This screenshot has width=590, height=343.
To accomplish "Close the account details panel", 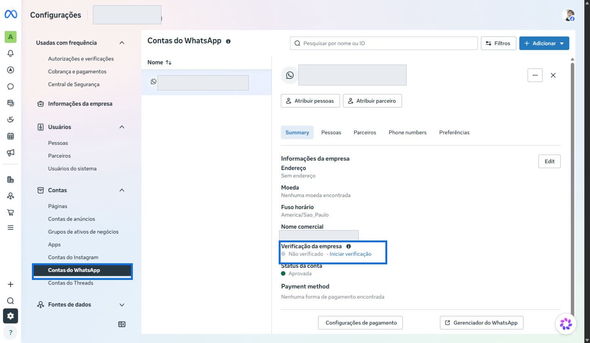I will 553,75.
